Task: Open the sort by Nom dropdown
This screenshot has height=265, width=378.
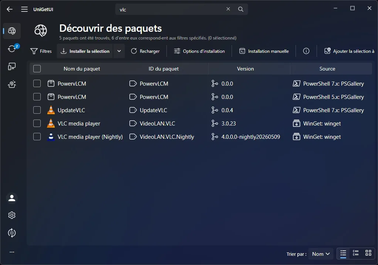Action: tap(321, 254)
